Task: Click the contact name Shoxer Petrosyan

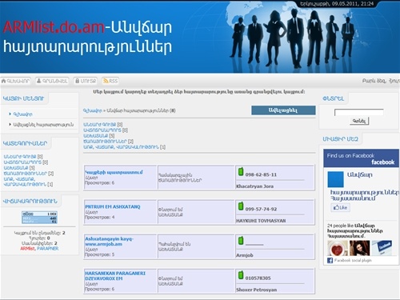Action: click(x=256, y=290)
